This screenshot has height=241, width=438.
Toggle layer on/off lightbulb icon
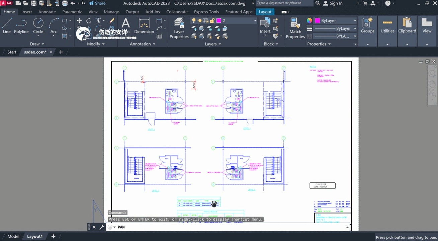[x=194, y=21]
